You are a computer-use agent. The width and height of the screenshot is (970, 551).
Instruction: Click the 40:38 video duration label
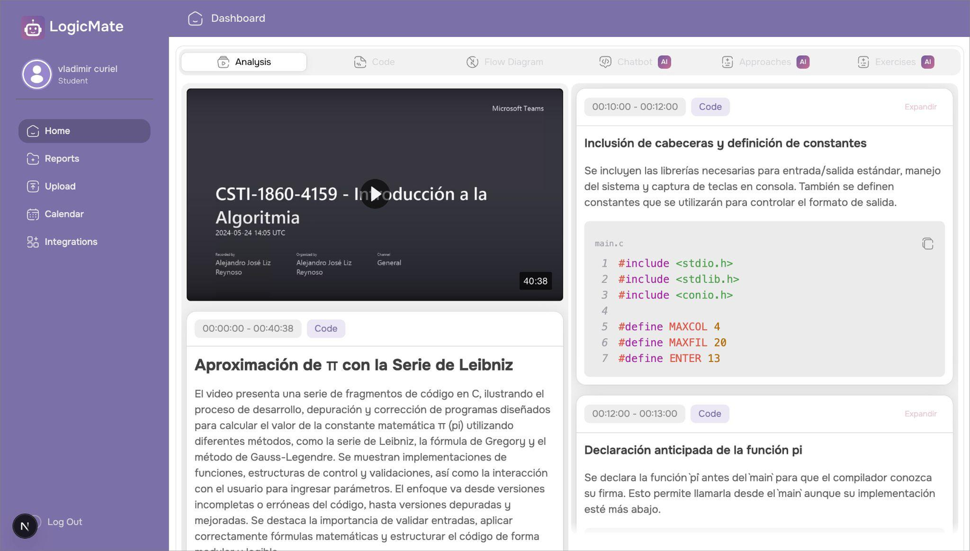click(x=535, y=281)
